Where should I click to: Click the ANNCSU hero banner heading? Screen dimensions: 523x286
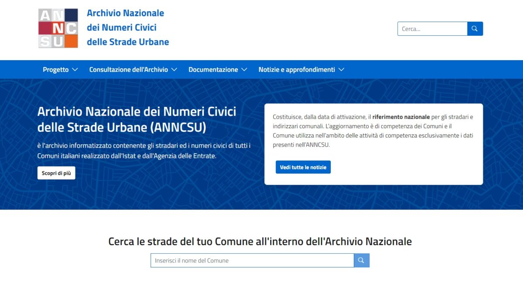coord(136,119)
